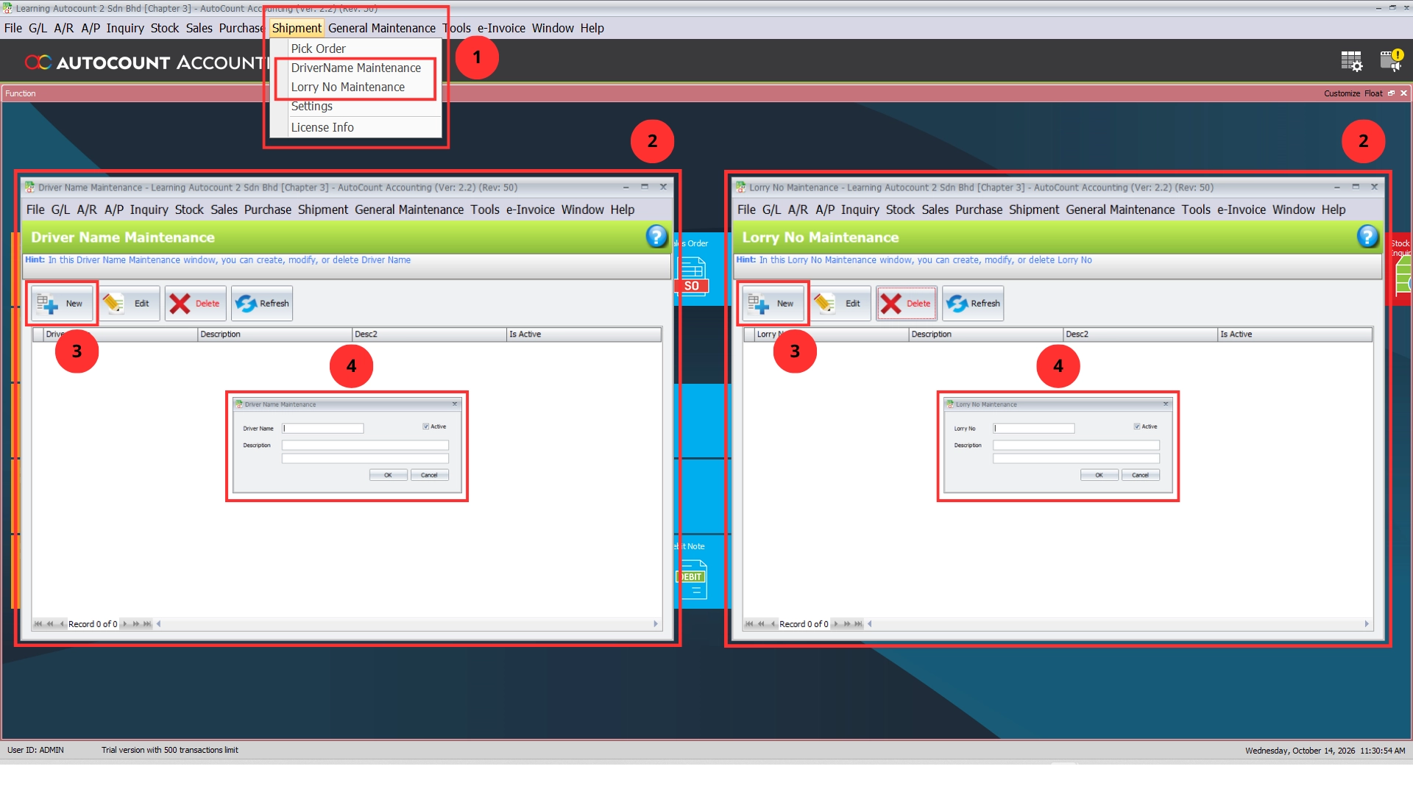Image resolution: width=1413 pixels, height=794 pixels.
Task: Click Refresh in Lorry No Maintenance
Action: (x=973, y=304)
